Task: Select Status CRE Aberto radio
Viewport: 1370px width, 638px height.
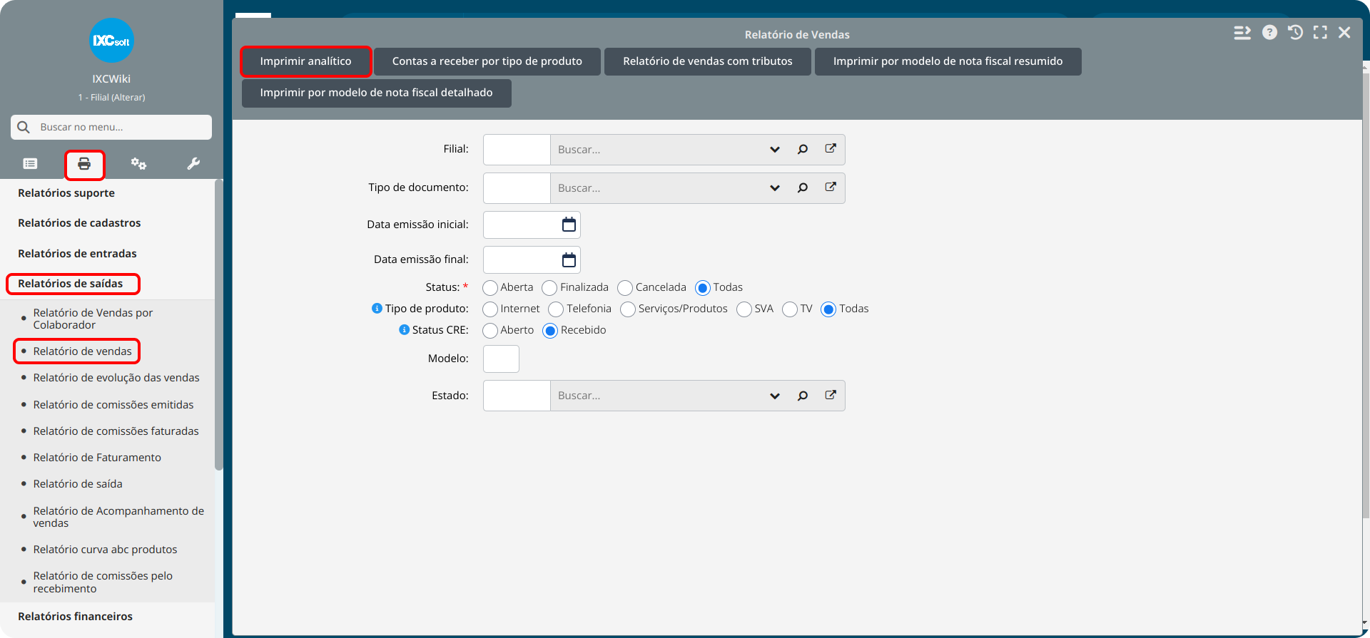Action: pyautogui.click(x=490, y=331)
